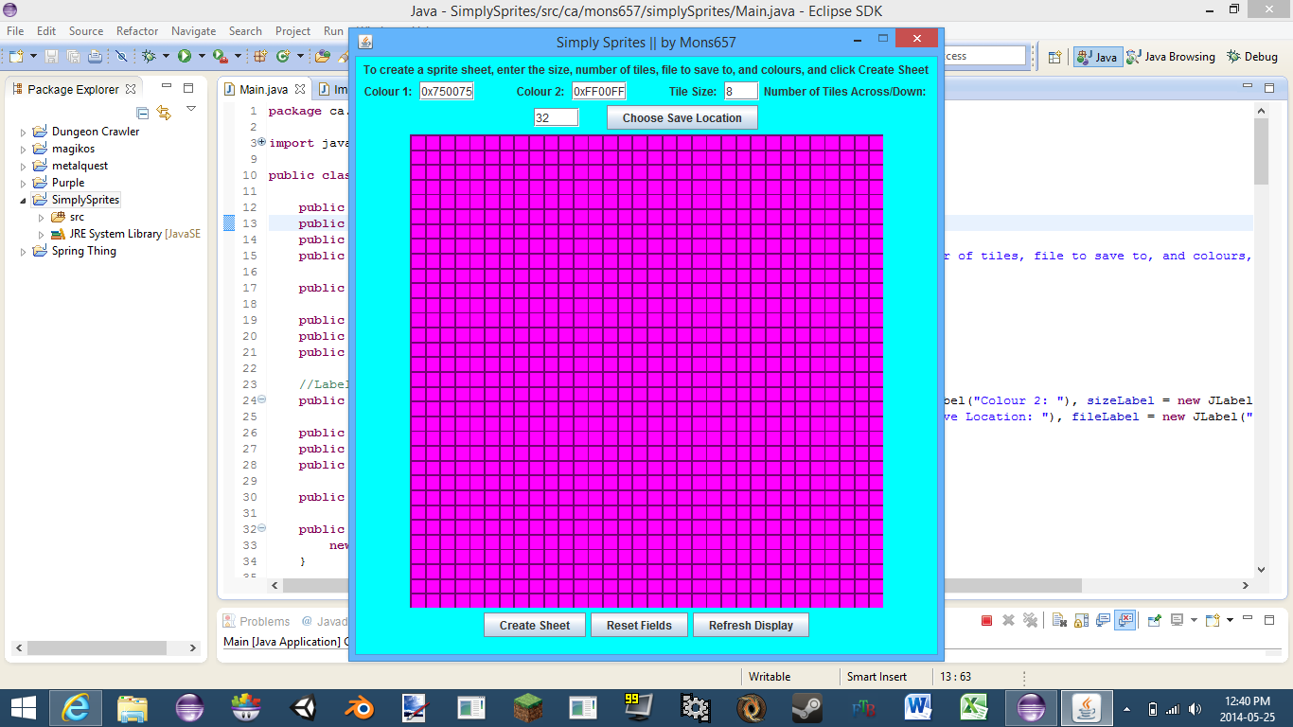
Task: Switch to the Debug perspective
Action: click(1252, 57)
